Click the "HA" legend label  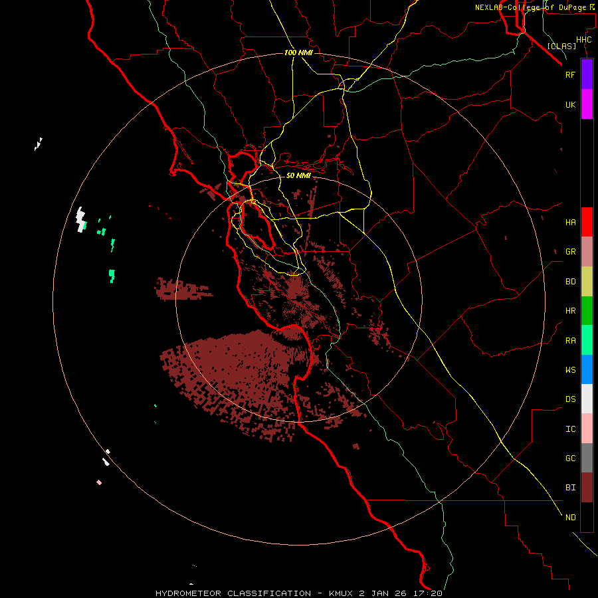click(571, 223)
